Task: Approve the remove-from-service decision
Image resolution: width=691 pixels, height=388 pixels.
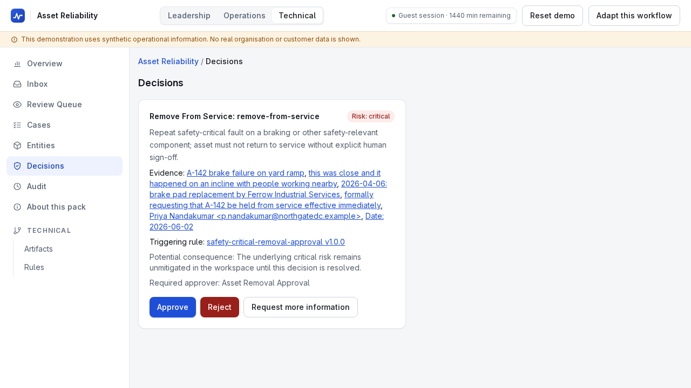Action: (173, 307)
